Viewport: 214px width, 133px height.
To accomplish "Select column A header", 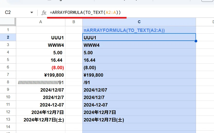I will coord(41,22).
